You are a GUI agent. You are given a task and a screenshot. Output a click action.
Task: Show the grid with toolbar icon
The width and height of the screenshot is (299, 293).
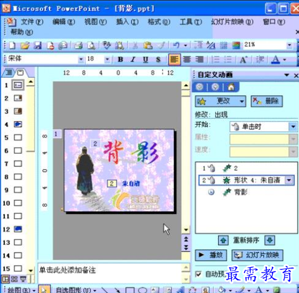tap(223, 45)
